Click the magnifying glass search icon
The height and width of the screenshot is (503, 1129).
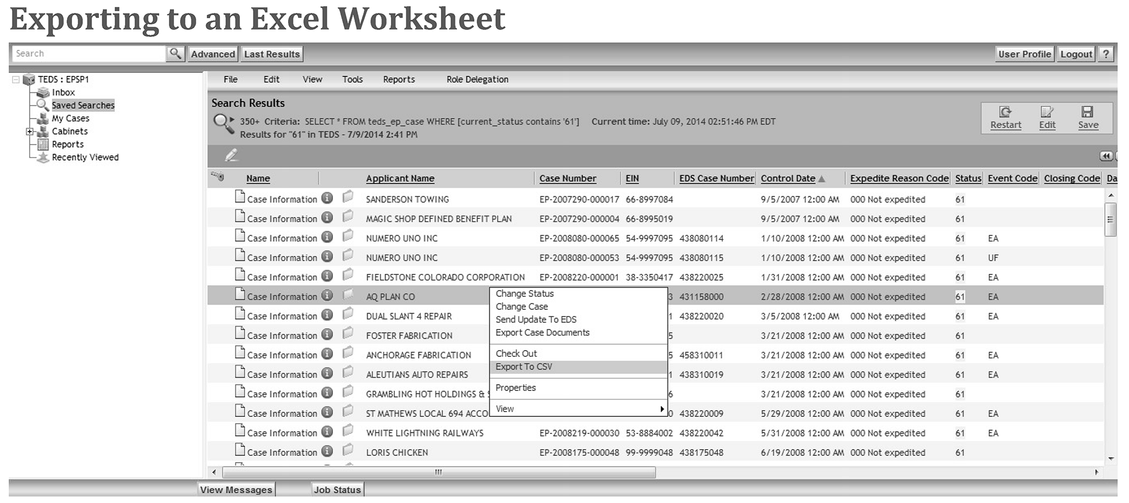pos(175,54)
